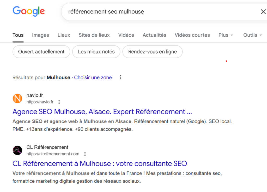Screen dimensions: 267x192
Task: Open three-dot menu beside Choisir une zone
Action: [x=120, y=77]
